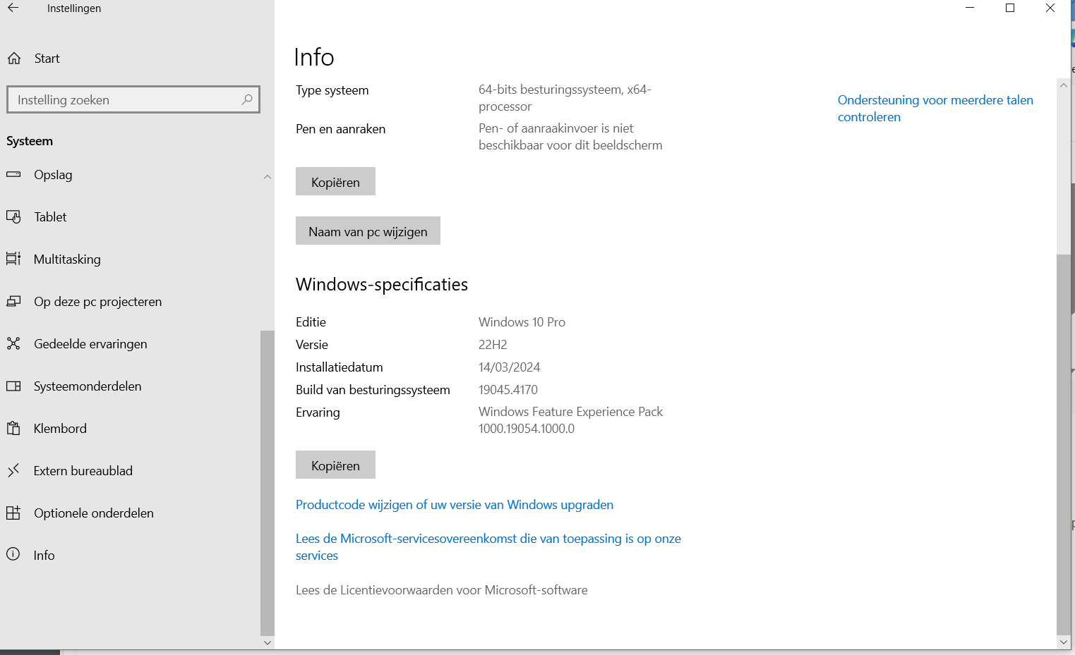Screen dimensions: 1075x655
Task: Select Optionele onderdelen in sidebar
Action: point(93,513)
